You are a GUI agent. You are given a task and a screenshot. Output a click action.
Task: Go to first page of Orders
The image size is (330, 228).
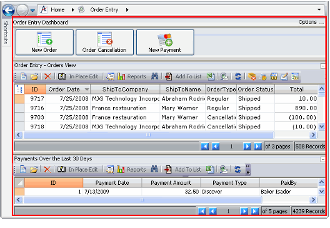[204, 146]
